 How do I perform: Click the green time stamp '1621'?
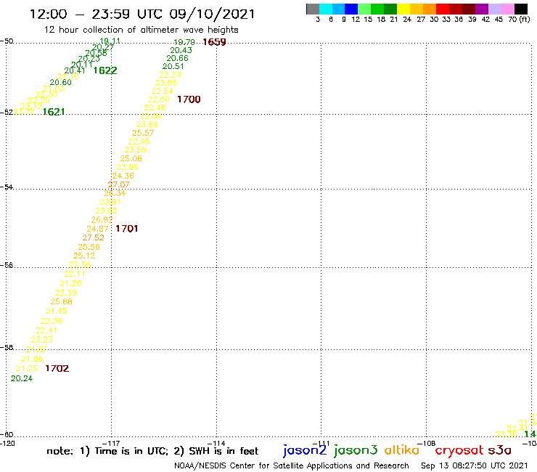click(54, 112)
